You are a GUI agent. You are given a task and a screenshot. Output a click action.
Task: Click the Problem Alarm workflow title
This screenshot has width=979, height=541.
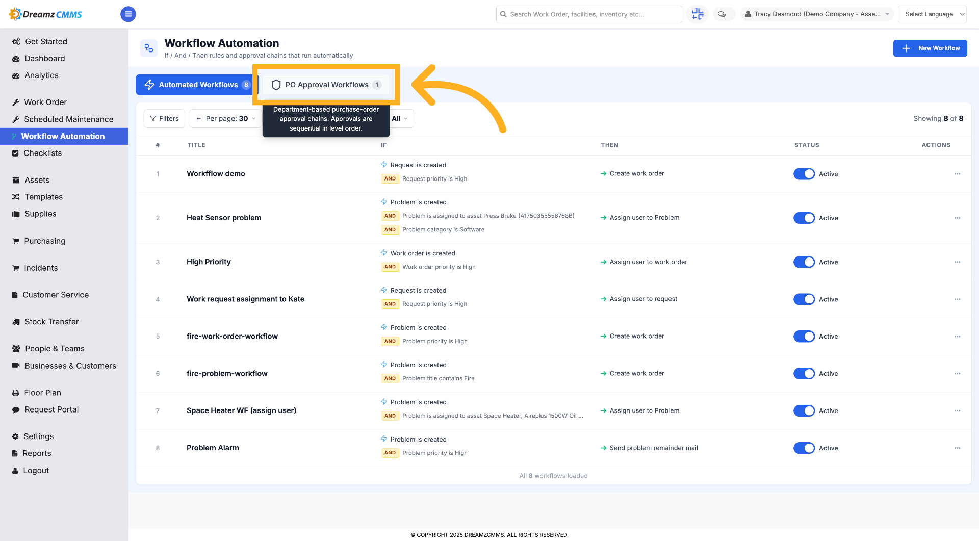coord(213,448)
